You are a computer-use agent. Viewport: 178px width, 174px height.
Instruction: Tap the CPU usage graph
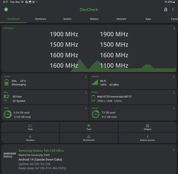[123, 65]
